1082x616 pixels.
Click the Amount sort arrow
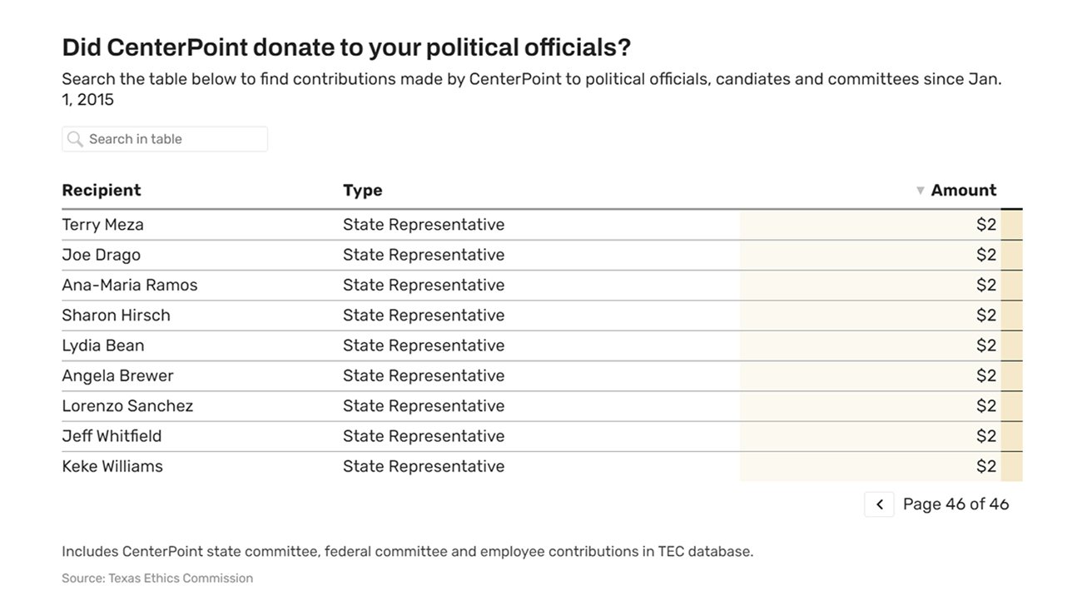[x=920, y=191]
